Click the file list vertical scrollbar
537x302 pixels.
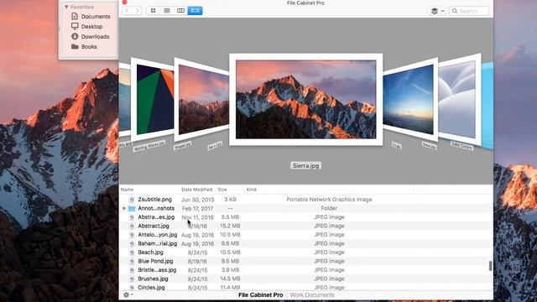pos(490,266)
